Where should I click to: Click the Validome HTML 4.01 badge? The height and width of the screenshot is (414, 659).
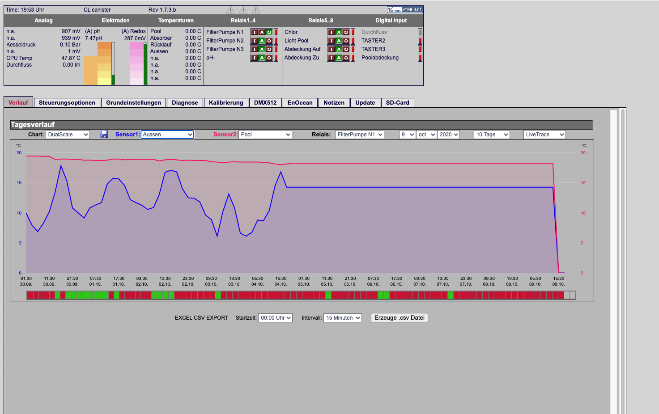(x=405, y=9)
